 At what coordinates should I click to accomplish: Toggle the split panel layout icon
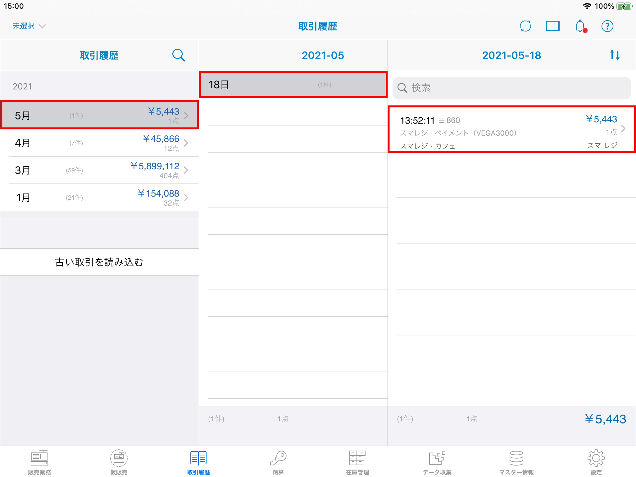552,26
